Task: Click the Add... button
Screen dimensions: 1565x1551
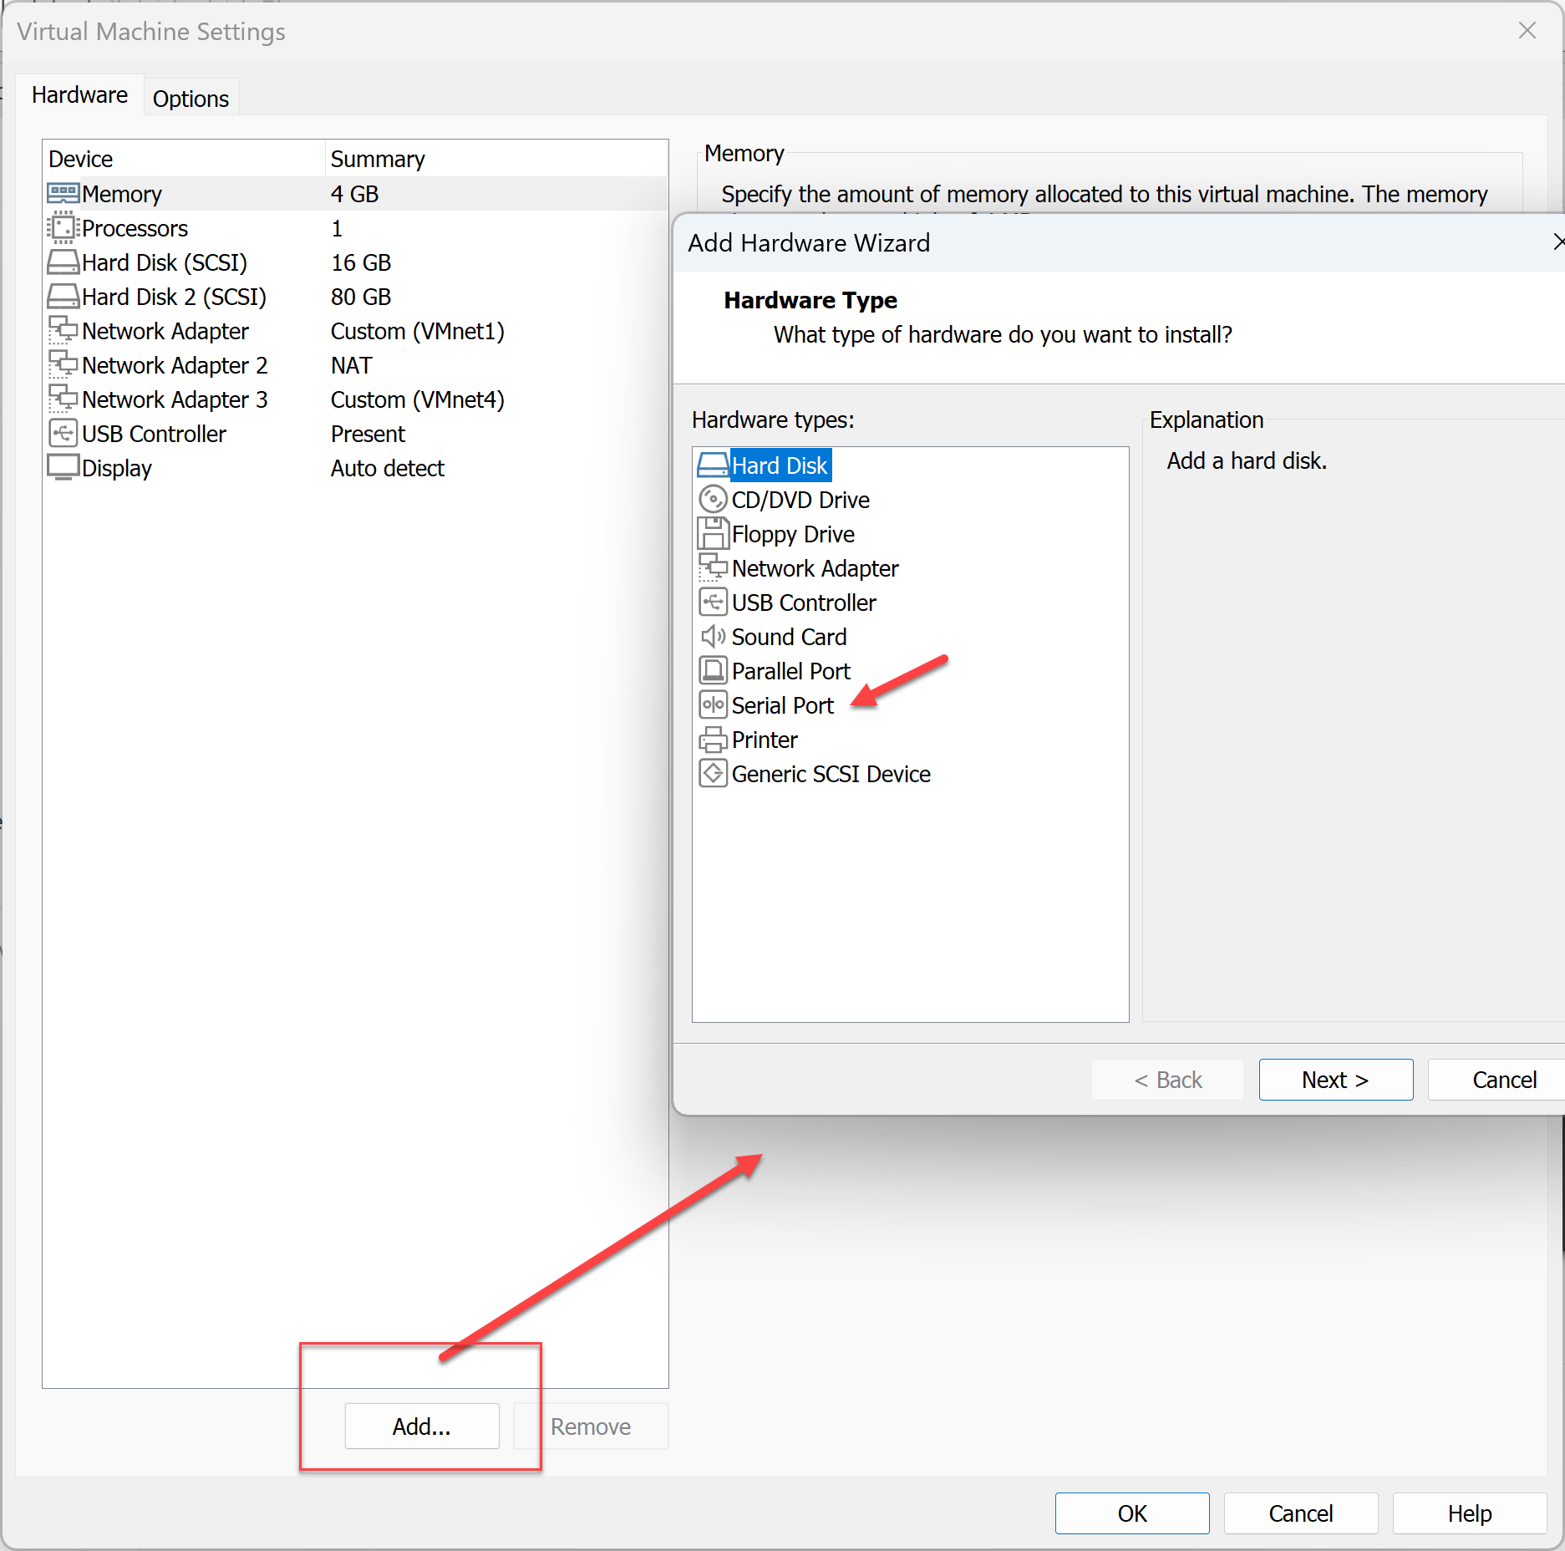Action: pyautogui.click(x=422, y=1426)
